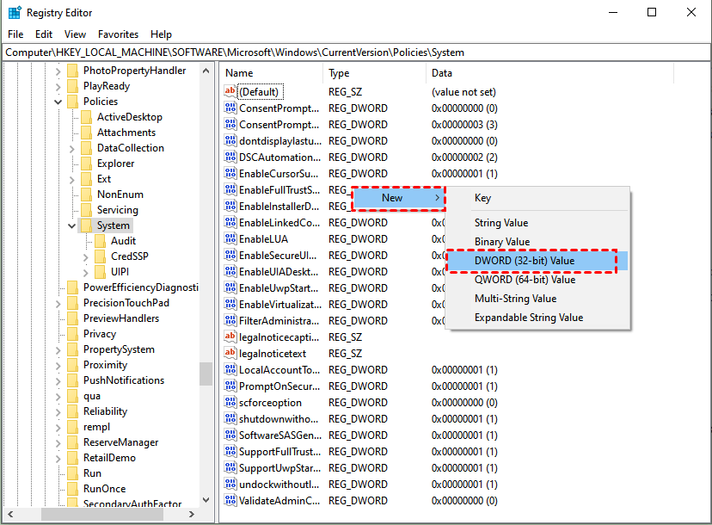Select String Value in New submenu
712x525 pixels.
tap(501, 223)
